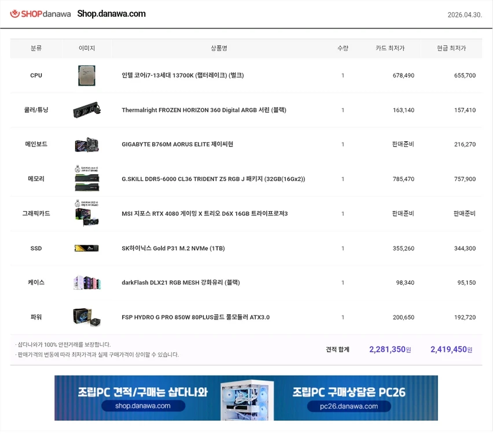Click MSI 지포스 RTX 4080 product name
The image size is (493, 434).
pos(205,214)
